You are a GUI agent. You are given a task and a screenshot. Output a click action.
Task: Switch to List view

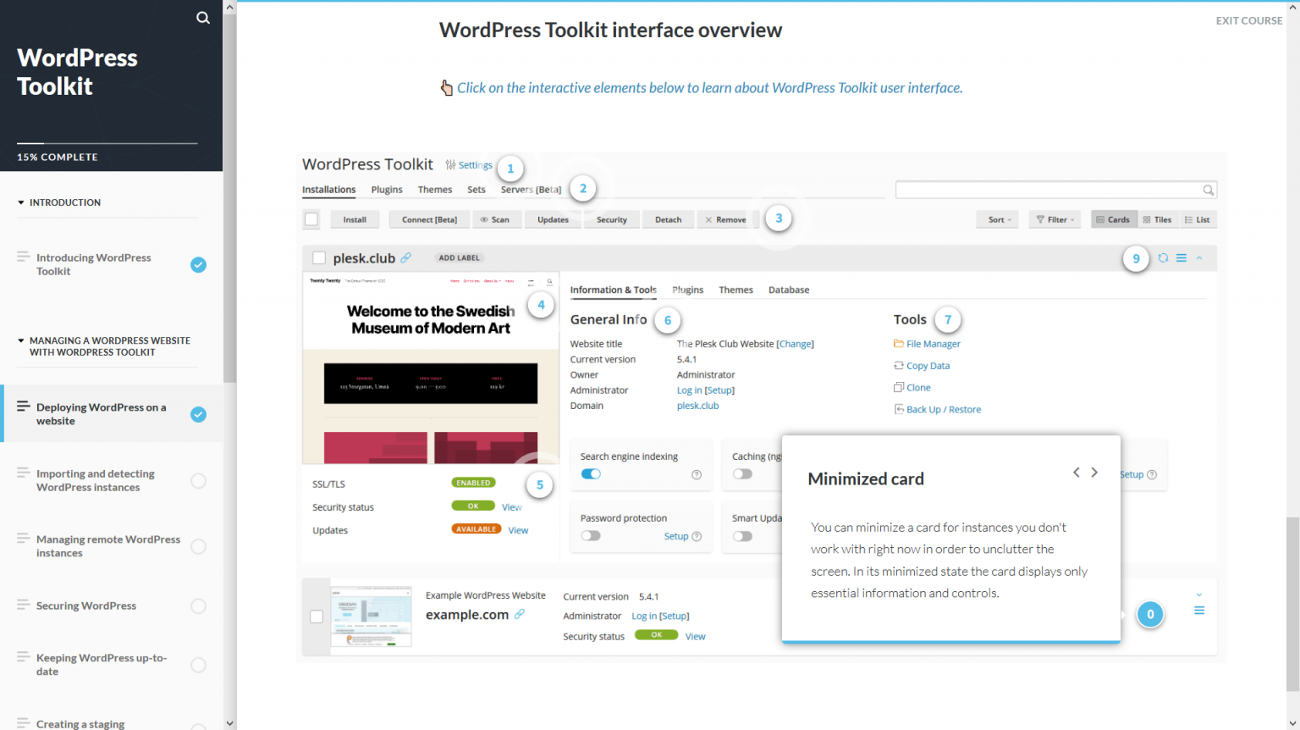(1198, 219)
